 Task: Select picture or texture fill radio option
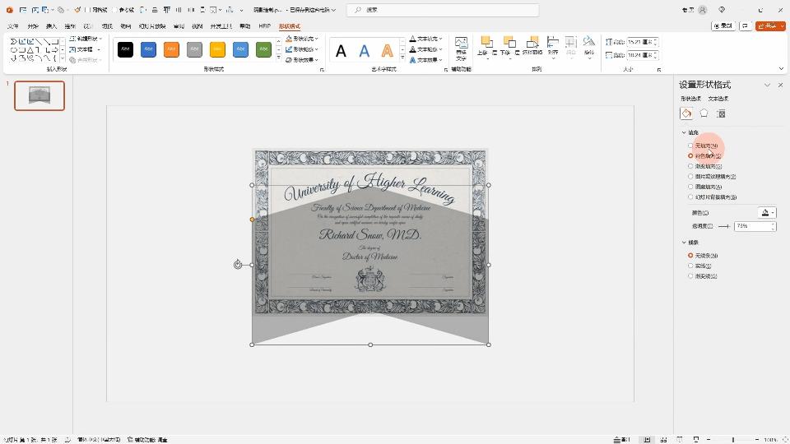[690, 176]
